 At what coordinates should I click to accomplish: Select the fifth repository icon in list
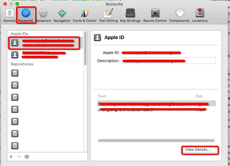point(15,121)
